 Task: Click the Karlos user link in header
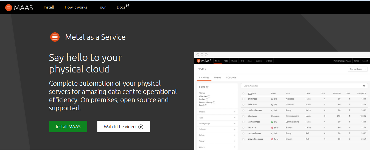(356, 61)
